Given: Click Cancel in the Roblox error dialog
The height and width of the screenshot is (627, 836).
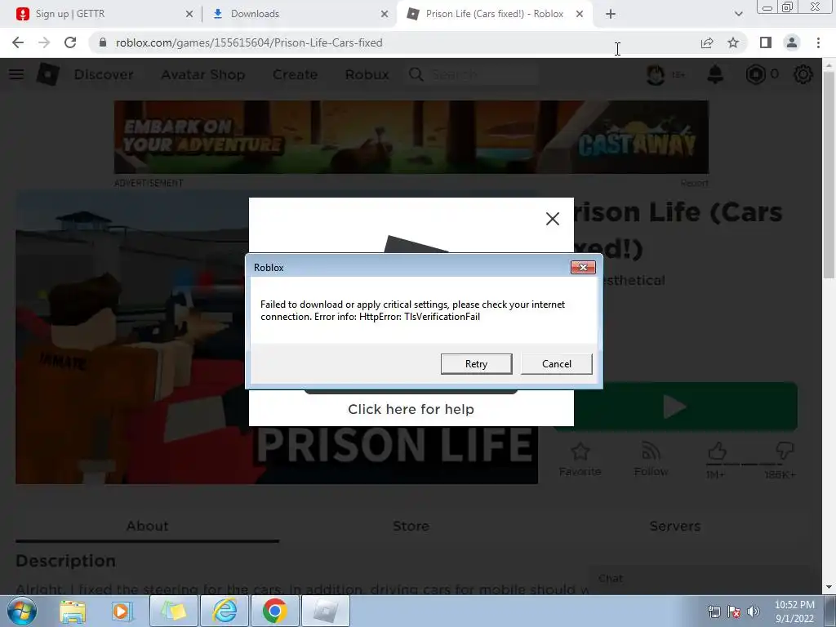Looking at the screenshot, I should 556,363.
